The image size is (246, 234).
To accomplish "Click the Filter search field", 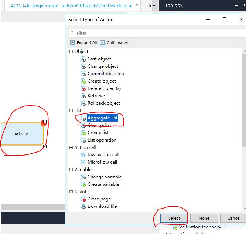I will [159, 33].
